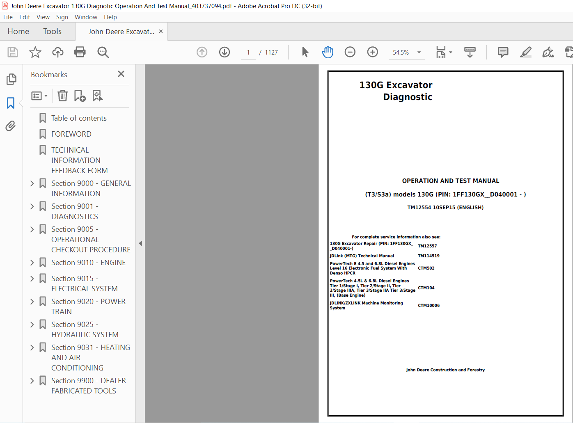Open the Sign menu

coord(62,17)
